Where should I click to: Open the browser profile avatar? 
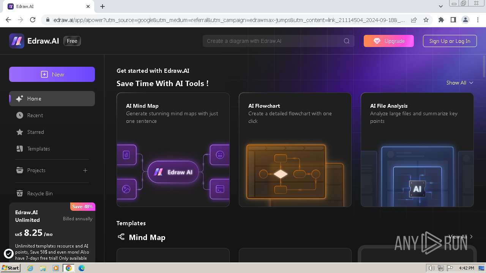[465, 20]
